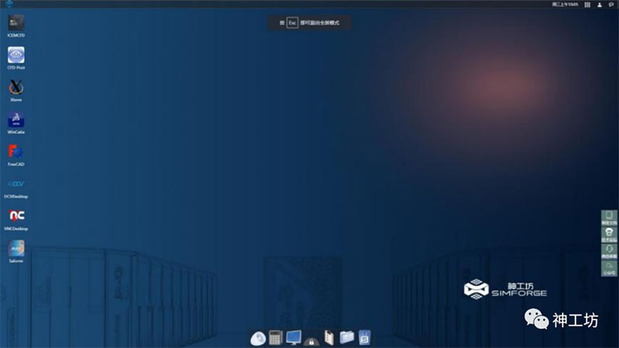Click the first white round dock icon
619x348 pixels.
point(258,338)
